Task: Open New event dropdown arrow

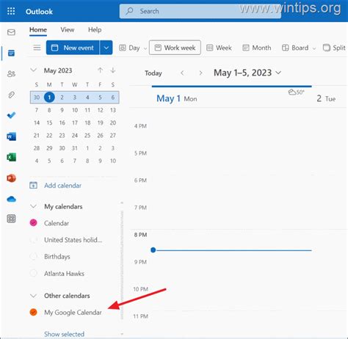Action: click(106, 48)
